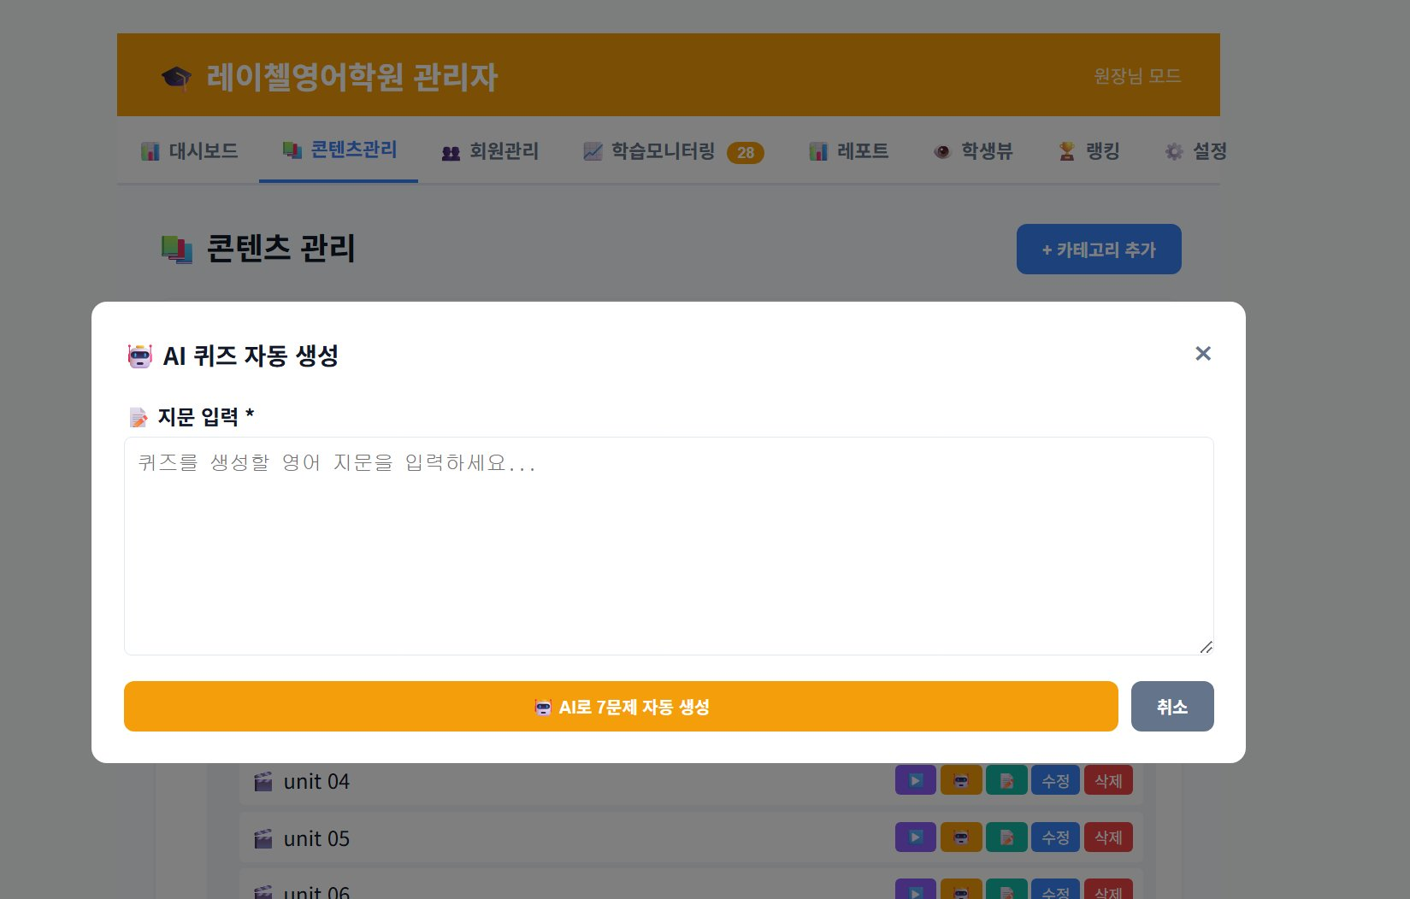Play video for unit 04

(x=916, y=780)
